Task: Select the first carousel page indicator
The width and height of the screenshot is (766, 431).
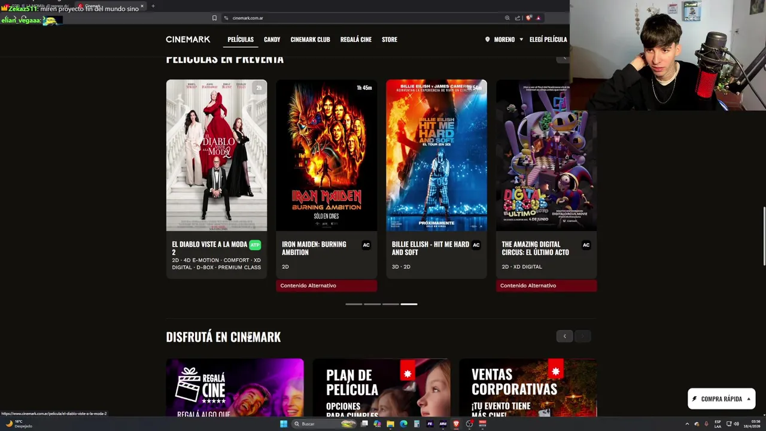Action: tap(354, 304)
